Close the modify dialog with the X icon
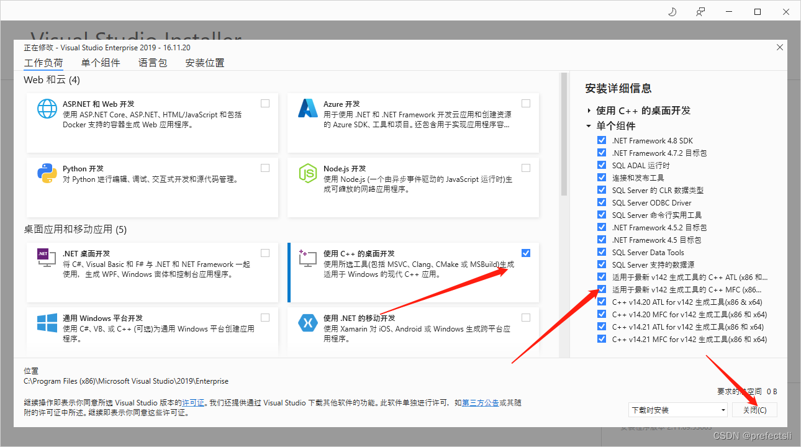 click(x=780, y=47)
